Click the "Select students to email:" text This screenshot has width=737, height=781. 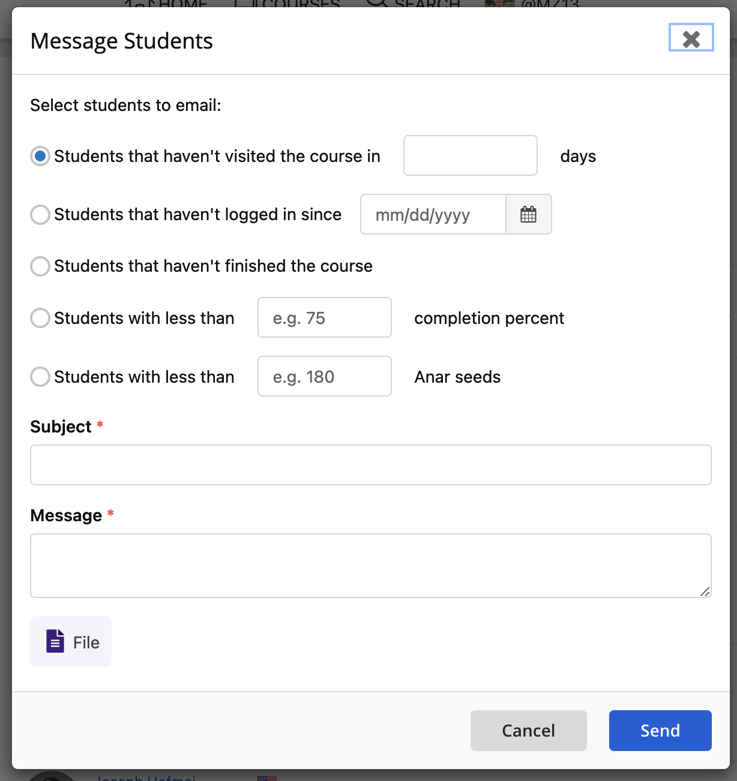[126, 105]
